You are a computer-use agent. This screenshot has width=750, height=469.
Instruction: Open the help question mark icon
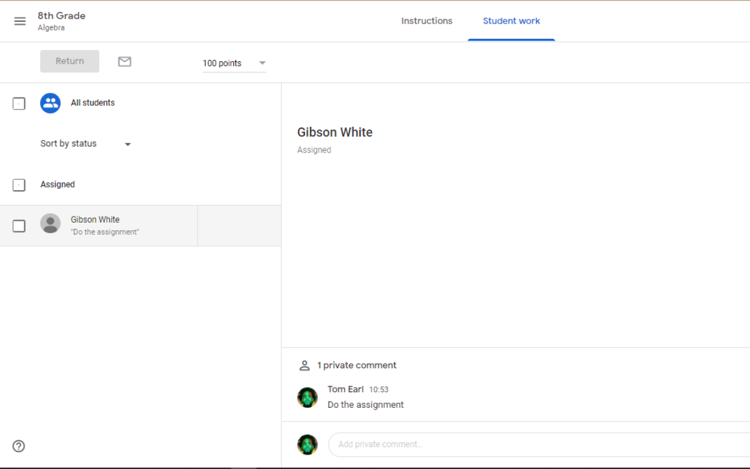point(19,446)
